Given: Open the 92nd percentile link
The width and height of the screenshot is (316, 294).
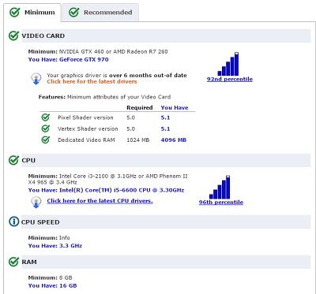Looking at the screenshot, I should click(230, 79).
